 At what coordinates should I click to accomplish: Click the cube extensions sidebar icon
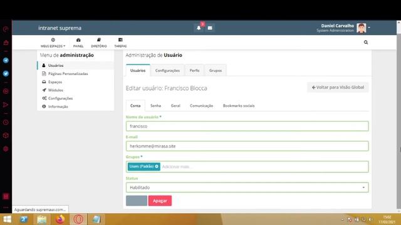(x=6, y=136)
